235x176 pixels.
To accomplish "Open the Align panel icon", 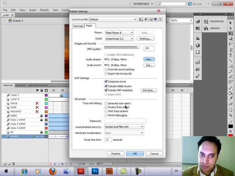I will (x=198, y=38).
